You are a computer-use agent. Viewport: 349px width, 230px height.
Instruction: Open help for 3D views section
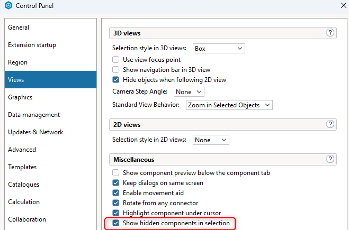coord(330,33)
